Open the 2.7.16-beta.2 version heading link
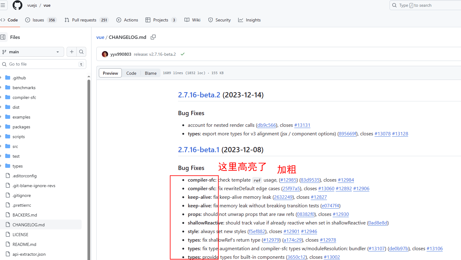 tap(199, 95)
